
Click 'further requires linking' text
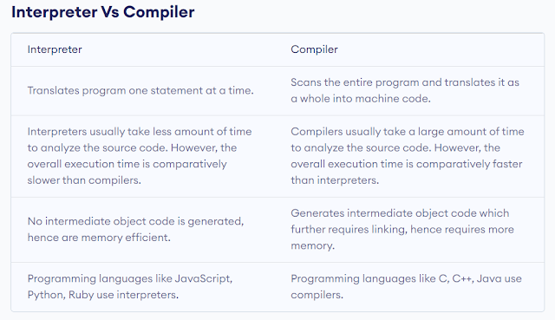pyautogui.click(x=349, y=230)
